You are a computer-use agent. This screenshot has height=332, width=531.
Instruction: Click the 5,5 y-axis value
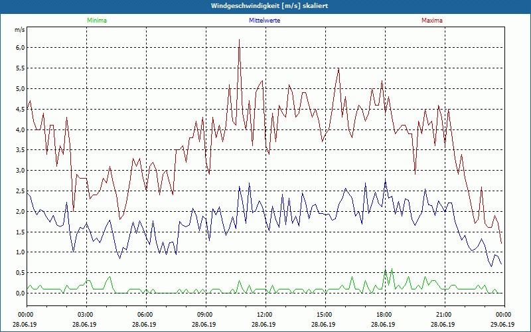click(21, 68)
